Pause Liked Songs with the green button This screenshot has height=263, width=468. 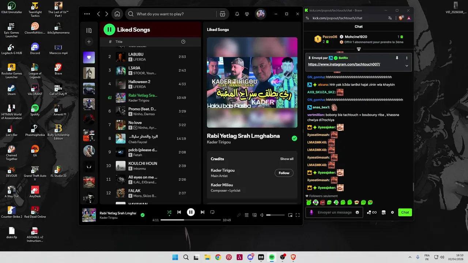click(x=109, y=30)
